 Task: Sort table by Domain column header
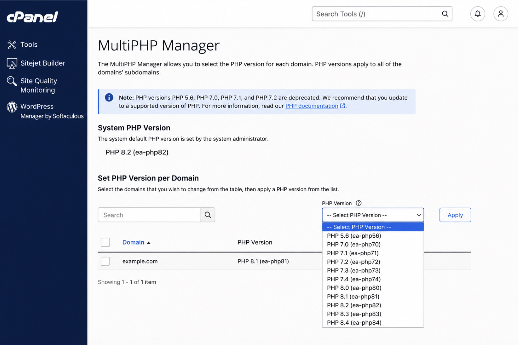click(x=133, y=242)
